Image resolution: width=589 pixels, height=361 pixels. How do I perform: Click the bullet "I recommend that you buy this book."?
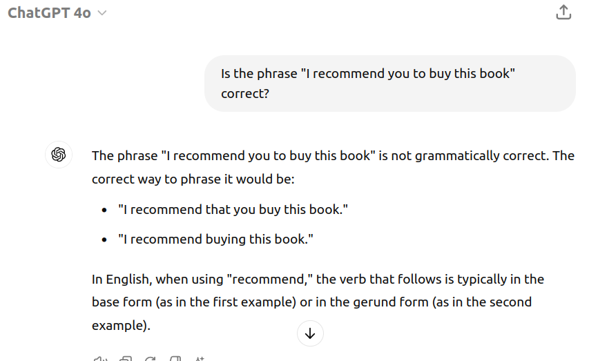pyautogui.click(x=233, y=209)
